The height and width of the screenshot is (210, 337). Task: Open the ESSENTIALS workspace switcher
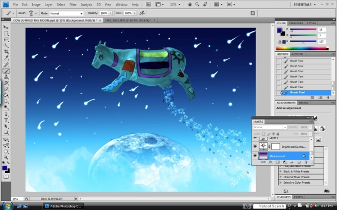point(304,4)
